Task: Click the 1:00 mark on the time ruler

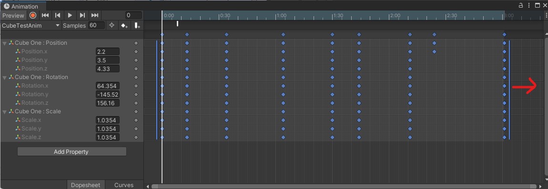Action: pyautogui.click(x=281, y=16)
